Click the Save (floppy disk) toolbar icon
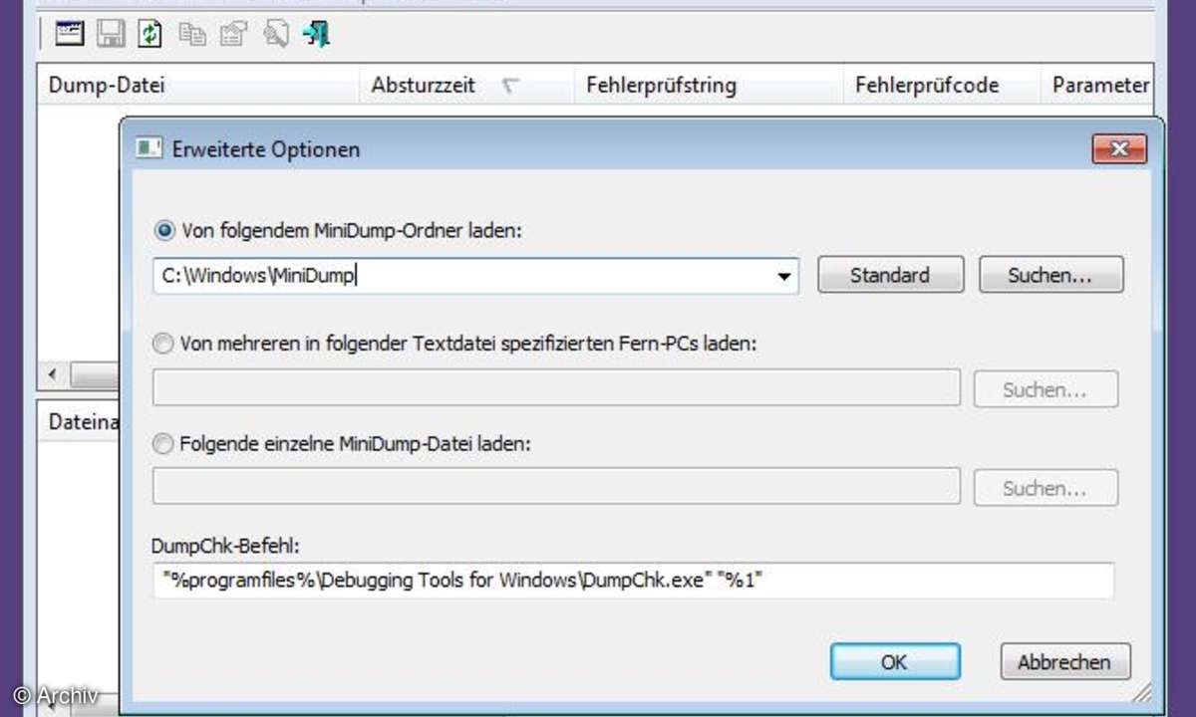The width and height of the screenshot is (1196, 717). click(111, 34)
